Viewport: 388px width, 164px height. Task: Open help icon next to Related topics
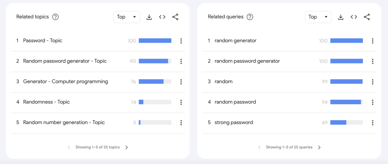coord(55,17)
